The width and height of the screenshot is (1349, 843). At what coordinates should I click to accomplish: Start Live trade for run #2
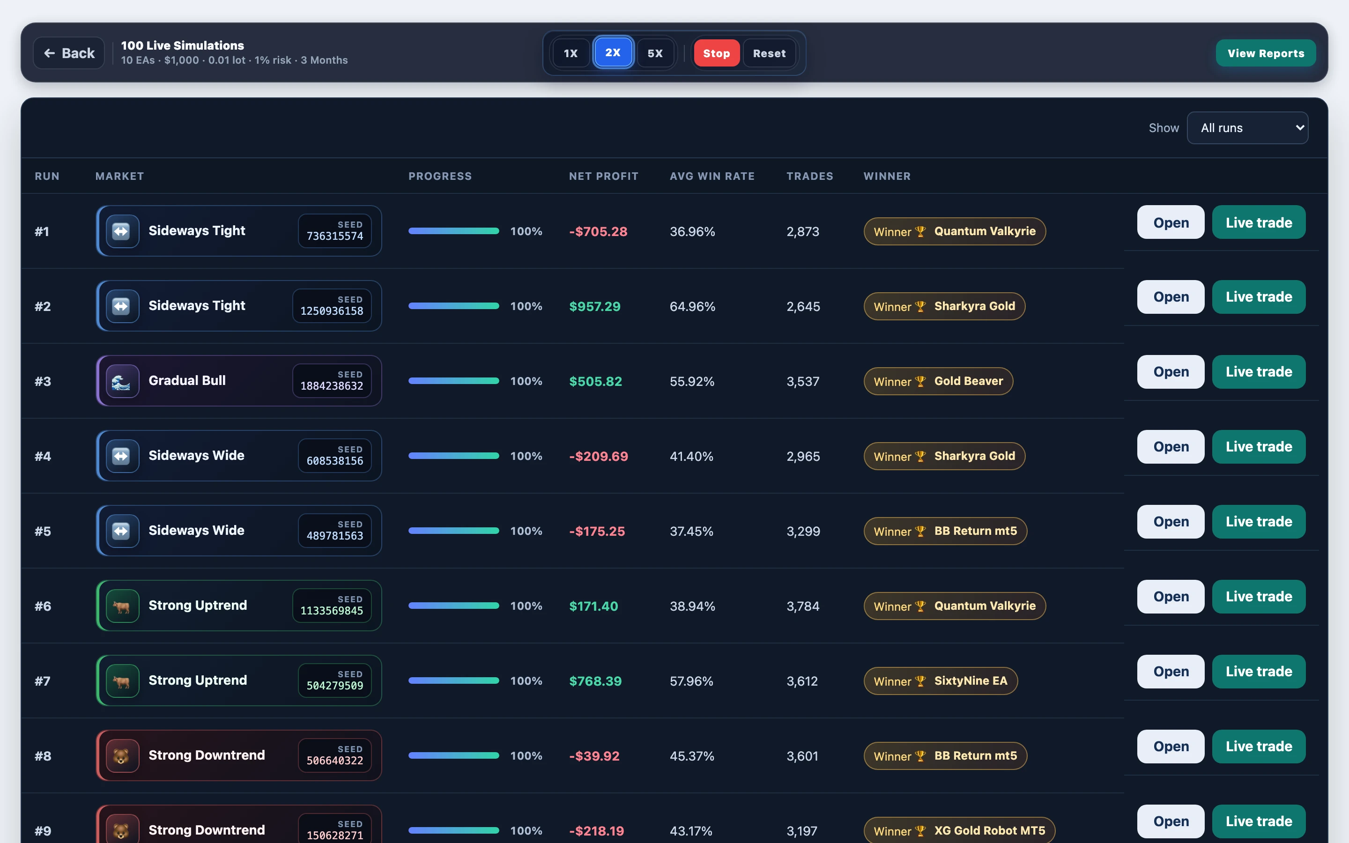click(x=1258, y=296)
